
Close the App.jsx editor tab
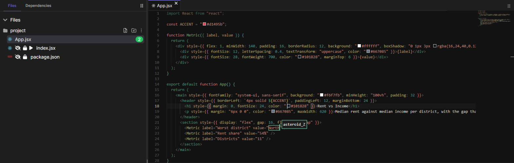click(176, 3)
